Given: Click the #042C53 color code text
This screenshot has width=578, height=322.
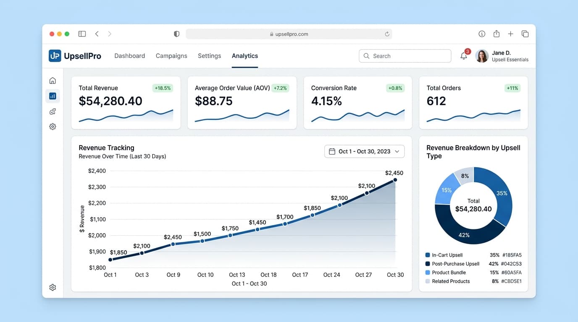Looking at the screenshot, I should click(511, 264).
